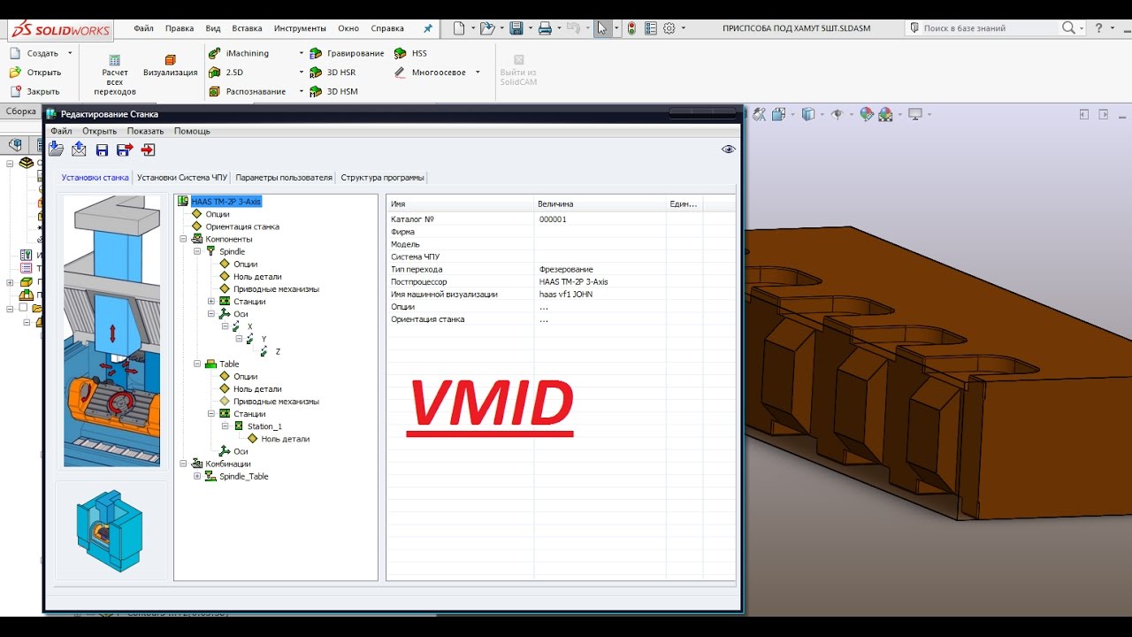Select the 3D HSM tool

click(x=333, y=91)
